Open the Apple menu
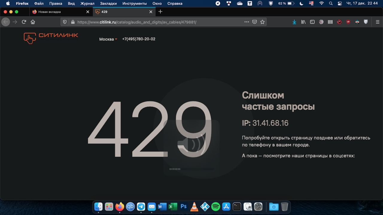 coord(8,4)
